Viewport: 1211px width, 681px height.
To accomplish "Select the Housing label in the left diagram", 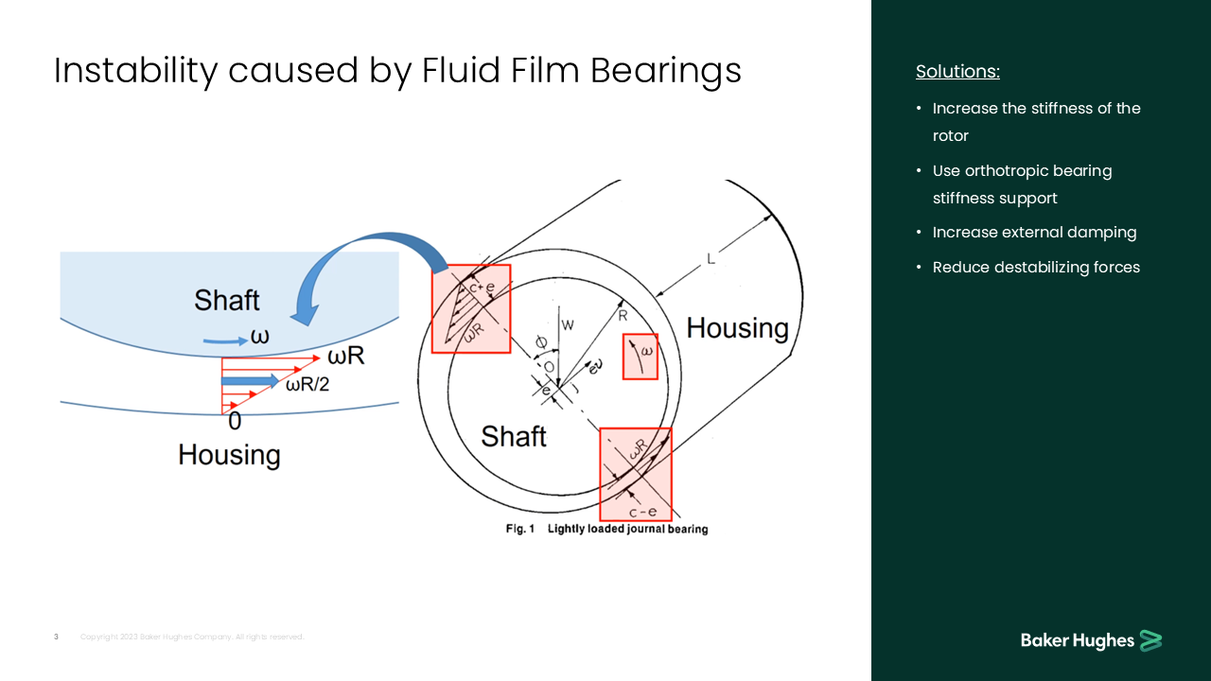I will pos(228,454).
